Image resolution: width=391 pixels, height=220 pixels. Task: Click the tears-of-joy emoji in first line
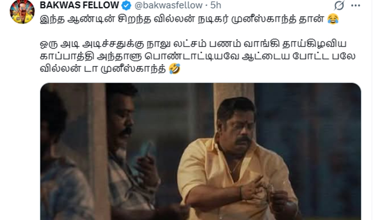coord(333,20)
